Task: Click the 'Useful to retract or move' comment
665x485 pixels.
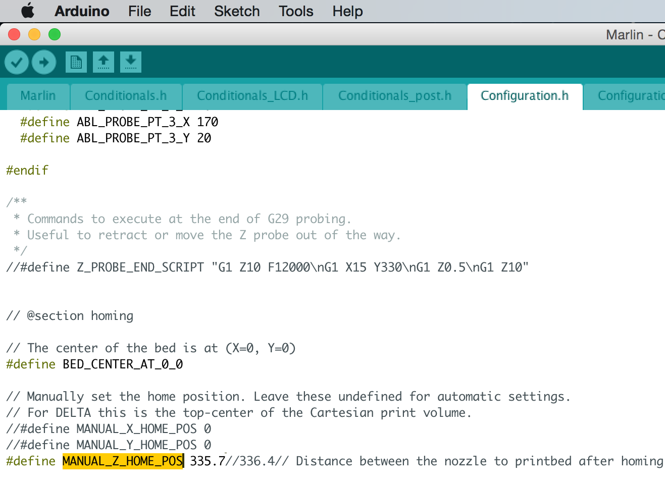Action: pos(207,235)
